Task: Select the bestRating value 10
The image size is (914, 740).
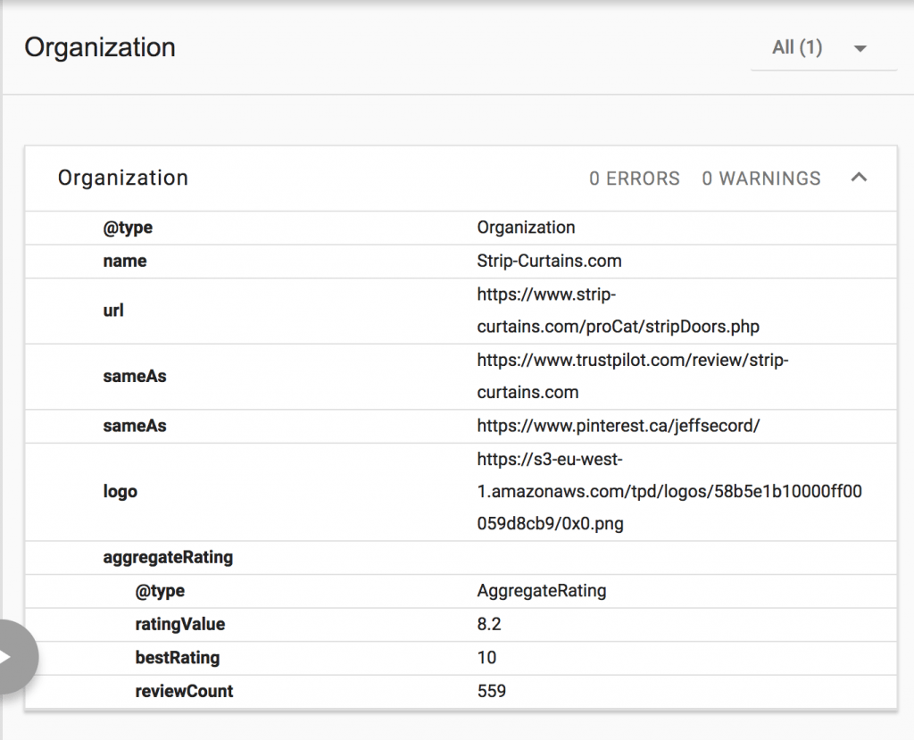Action: tap(486, 658)
